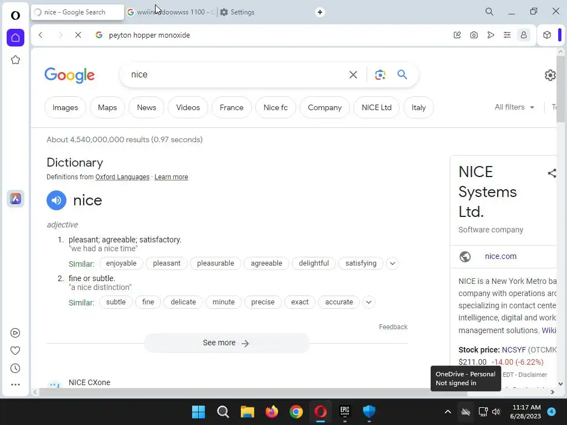Click the Google logo

[69, 75]
